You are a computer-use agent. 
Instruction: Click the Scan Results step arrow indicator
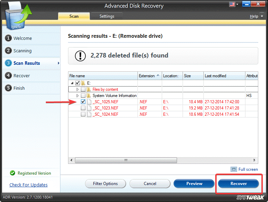(58, 63)
